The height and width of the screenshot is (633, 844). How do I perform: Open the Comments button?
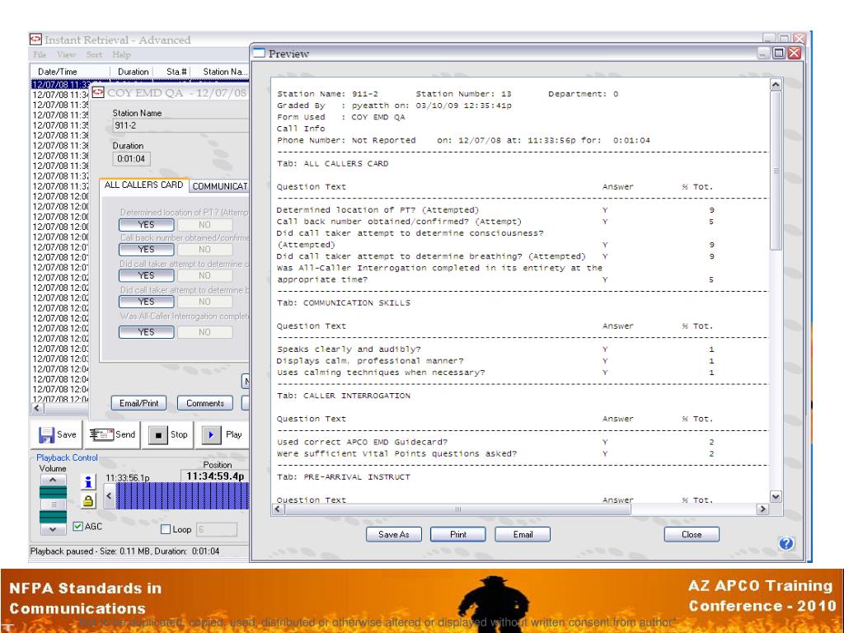point(205,403)
